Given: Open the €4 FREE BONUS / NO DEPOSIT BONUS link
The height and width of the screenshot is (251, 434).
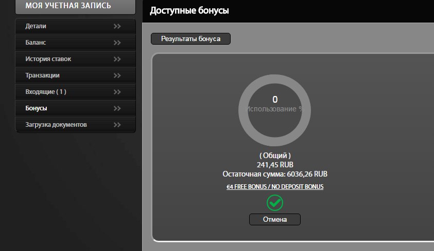Looking at the screenshot, I should click(x=275, y=187).
